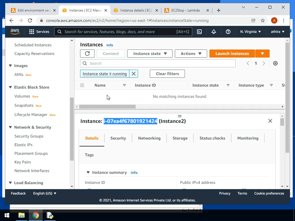Toggle the select all instances checkbox
The image size is (295, 221).
(x=82, y=85)
